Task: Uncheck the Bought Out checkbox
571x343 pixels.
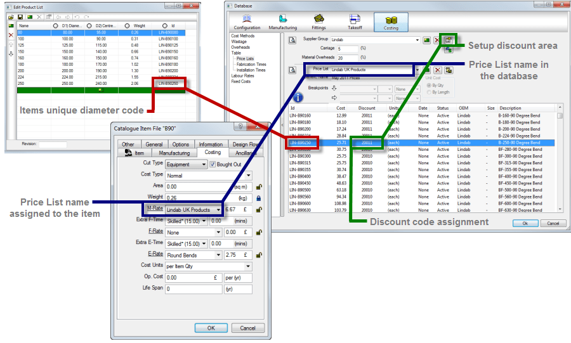Action: (x=213, y=164)
